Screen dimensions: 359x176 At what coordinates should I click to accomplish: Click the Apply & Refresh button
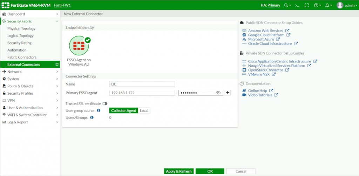coord(179,171)
